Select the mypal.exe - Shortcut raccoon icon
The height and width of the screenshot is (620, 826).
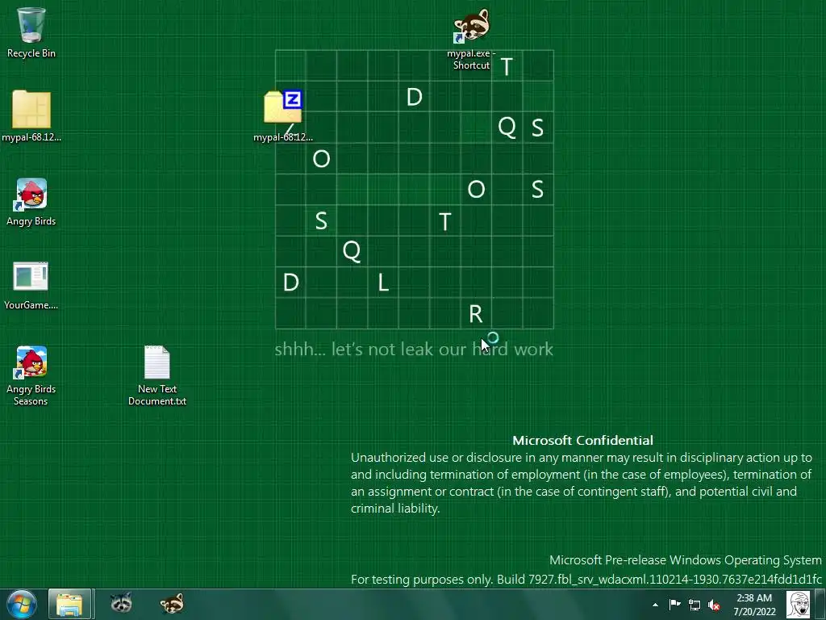coord(471,39)
